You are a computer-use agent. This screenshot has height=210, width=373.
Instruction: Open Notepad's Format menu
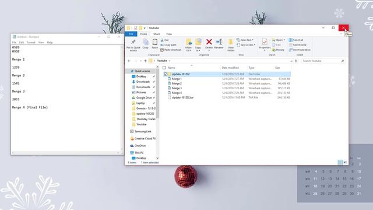coord(31,43)
